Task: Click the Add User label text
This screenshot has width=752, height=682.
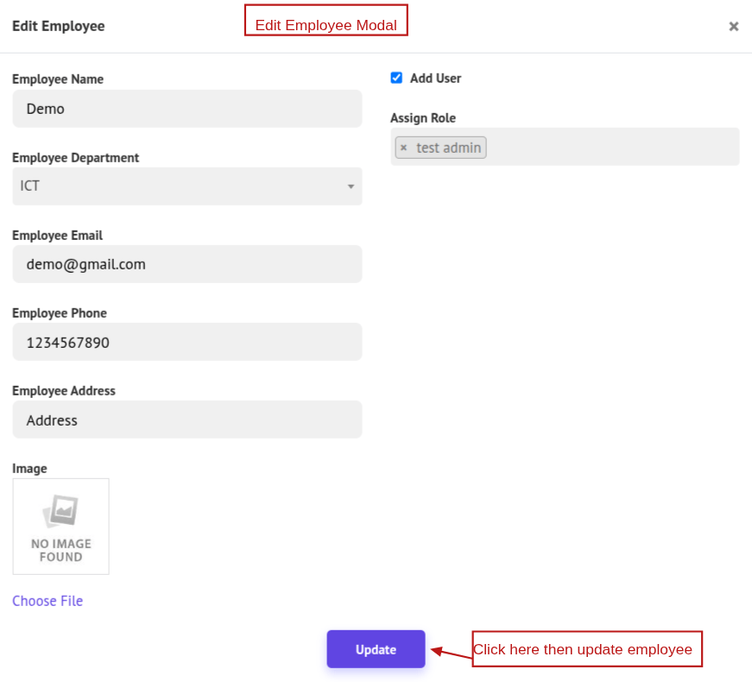Action: (x=435, y=79)
